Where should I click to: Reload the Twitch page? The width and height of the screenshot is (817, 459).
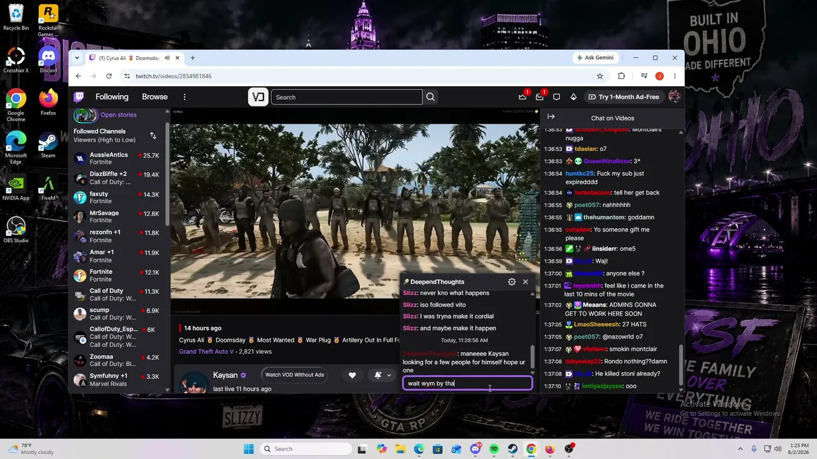tap(109, 76)
